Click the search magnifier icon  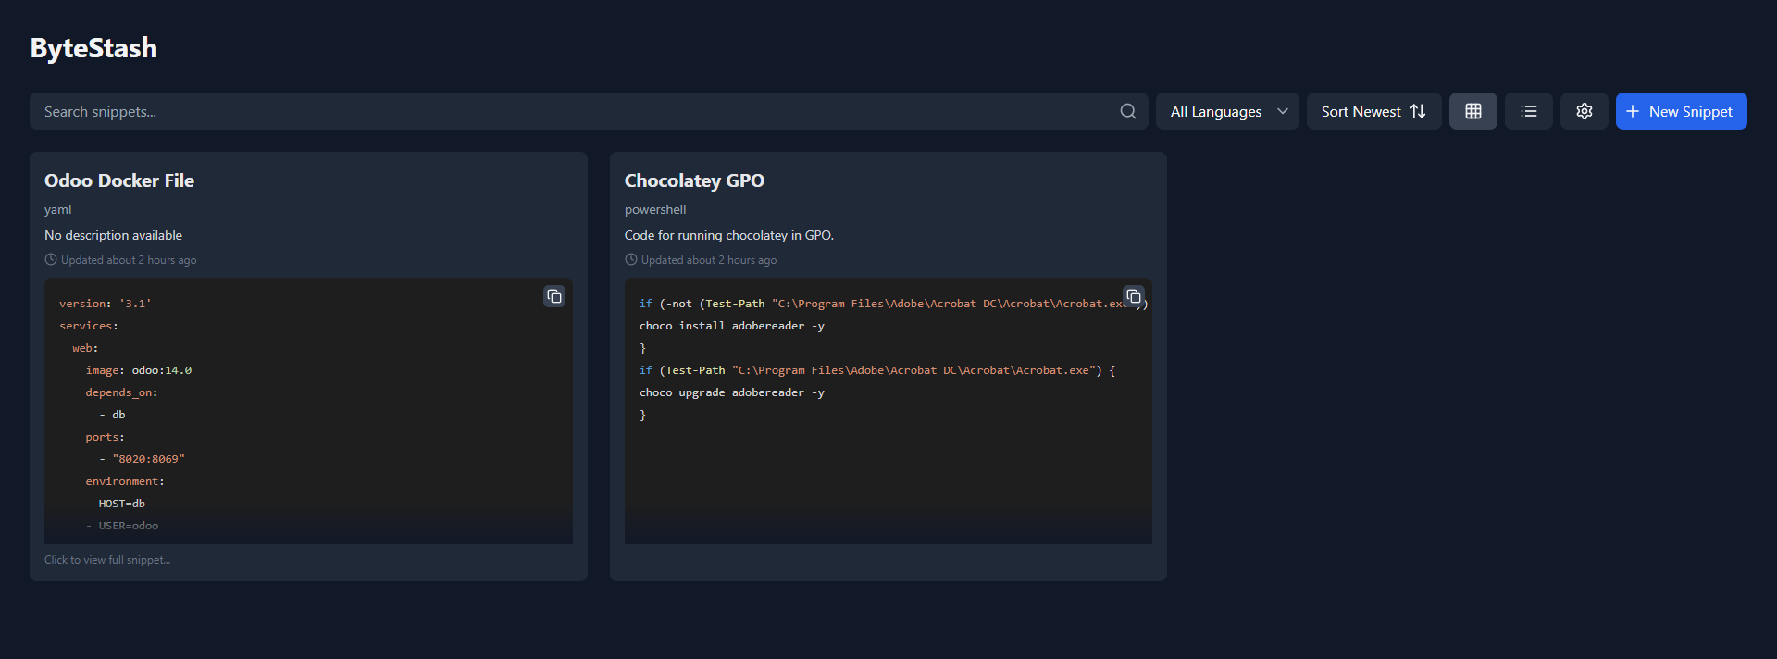tap(1127, 111)
